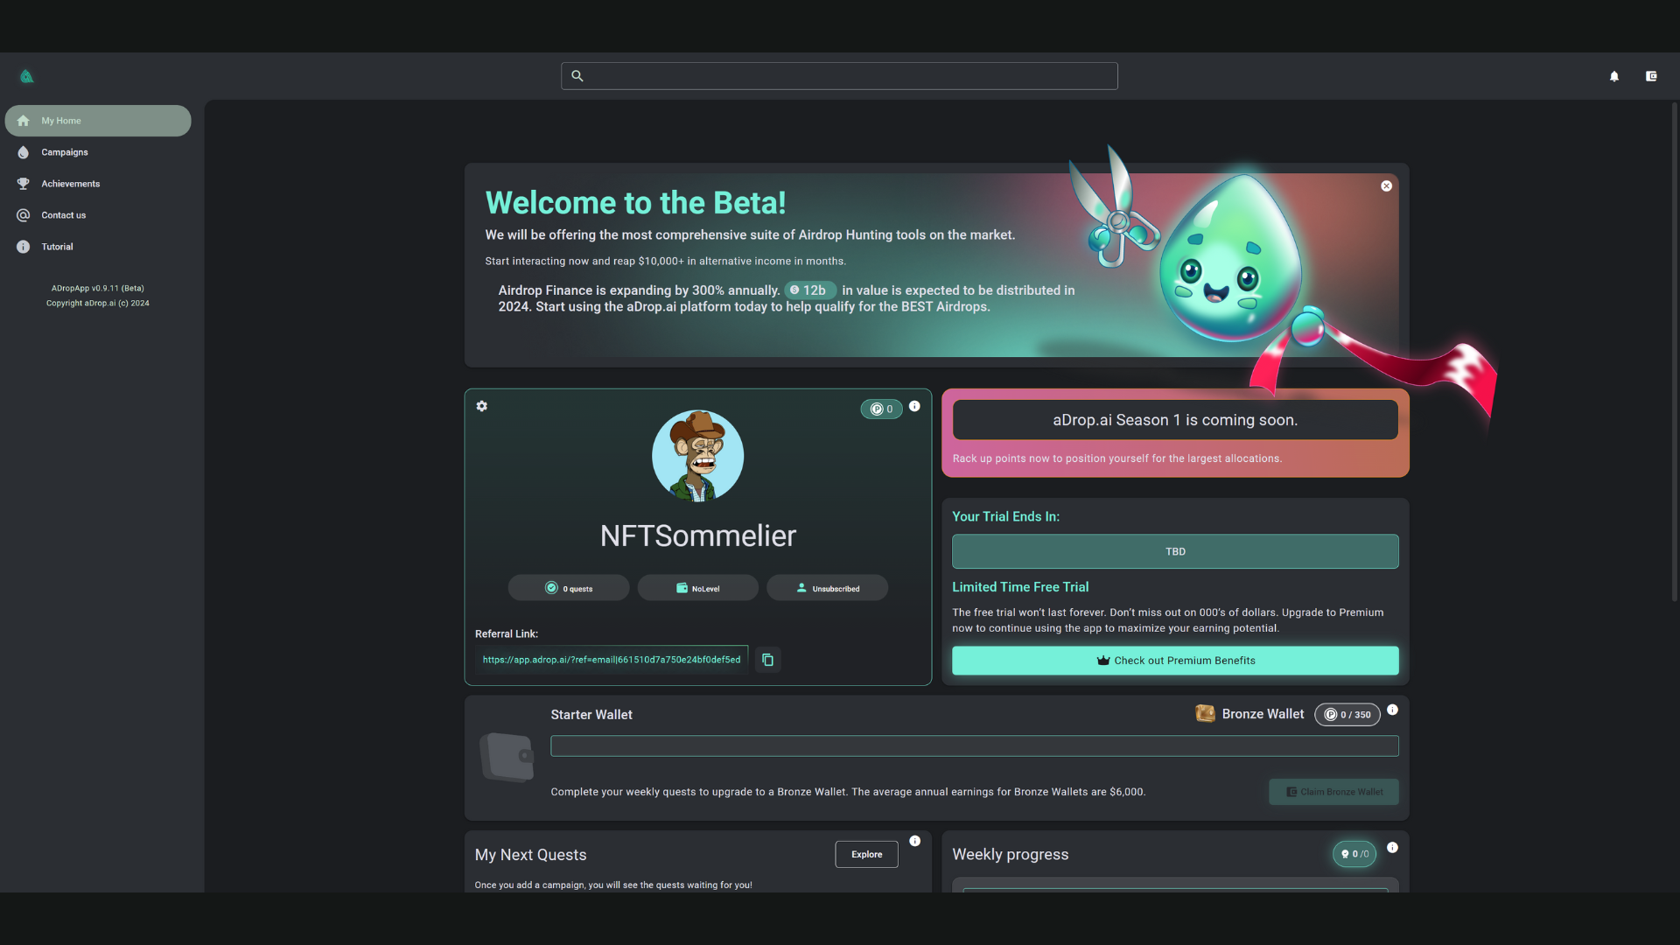
Task: Open the Campaigns sidebar icon
Action: pos(23,152)
